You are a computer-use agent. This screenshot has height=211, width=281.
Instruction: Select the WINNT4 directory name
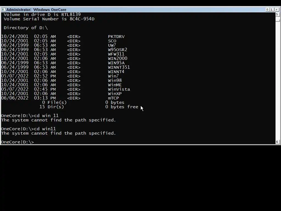116,72
